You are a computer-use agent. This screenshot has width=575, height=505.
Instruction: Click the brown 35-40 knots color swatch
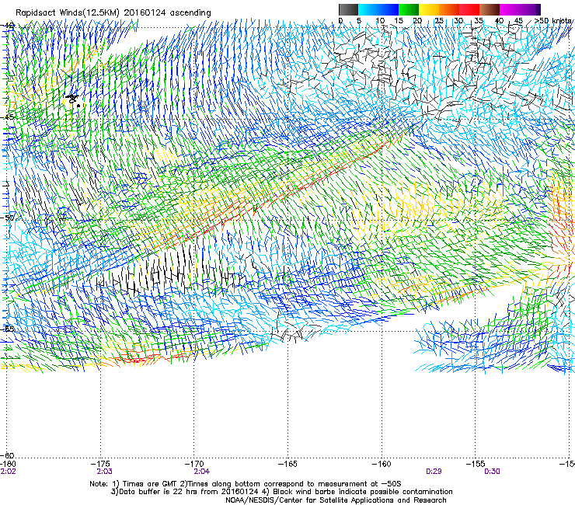point(490,9)
